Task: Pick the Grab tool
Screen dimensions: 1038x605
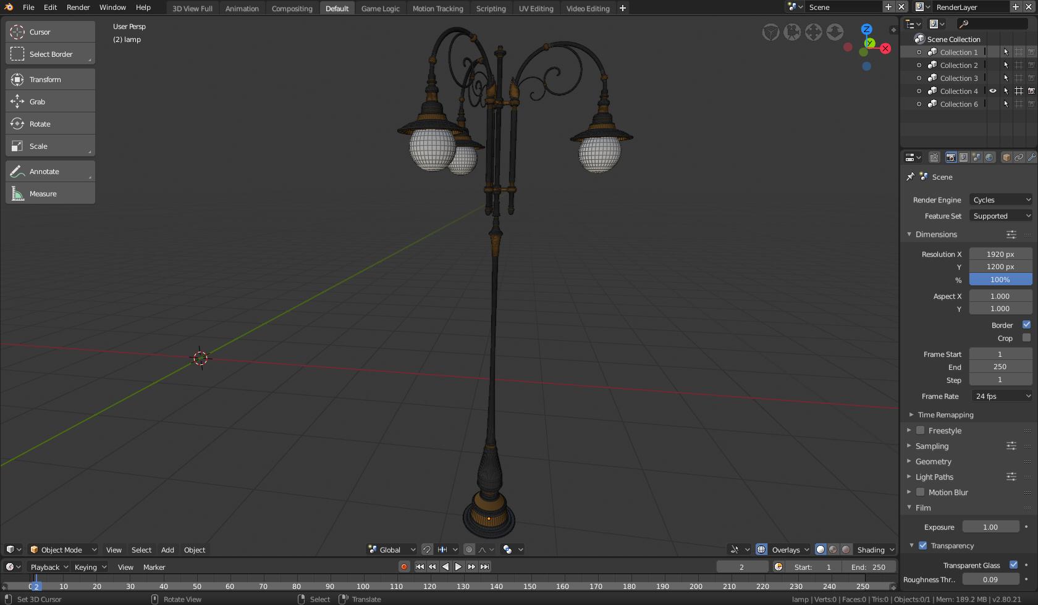Action: [50, 102]
